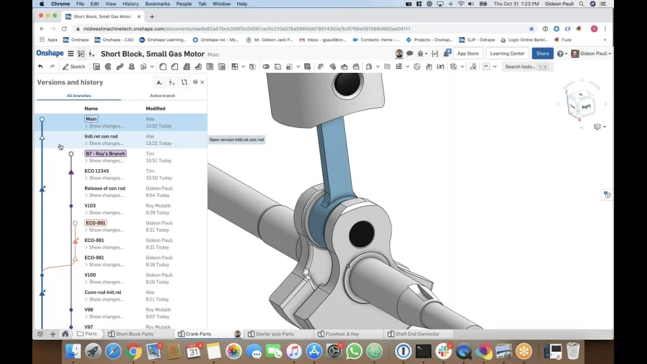Open the view cube display options dropdown

pyautogui.click(x=600, y=127)
